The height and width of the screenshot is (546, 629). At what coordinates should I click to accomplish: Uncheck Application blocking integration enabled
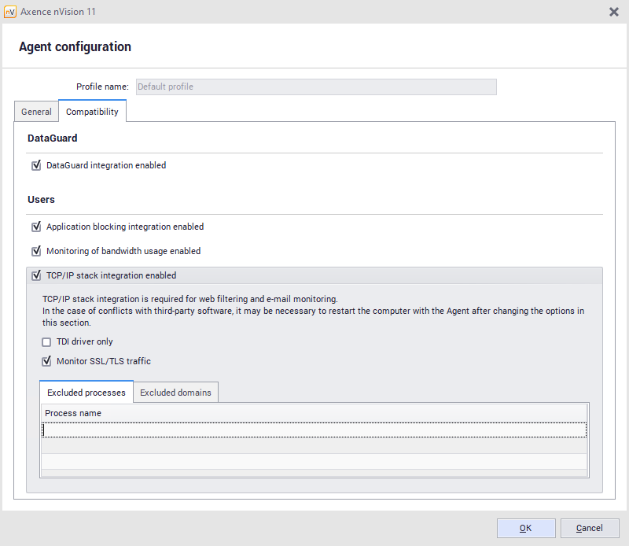(x=36, y=227)
